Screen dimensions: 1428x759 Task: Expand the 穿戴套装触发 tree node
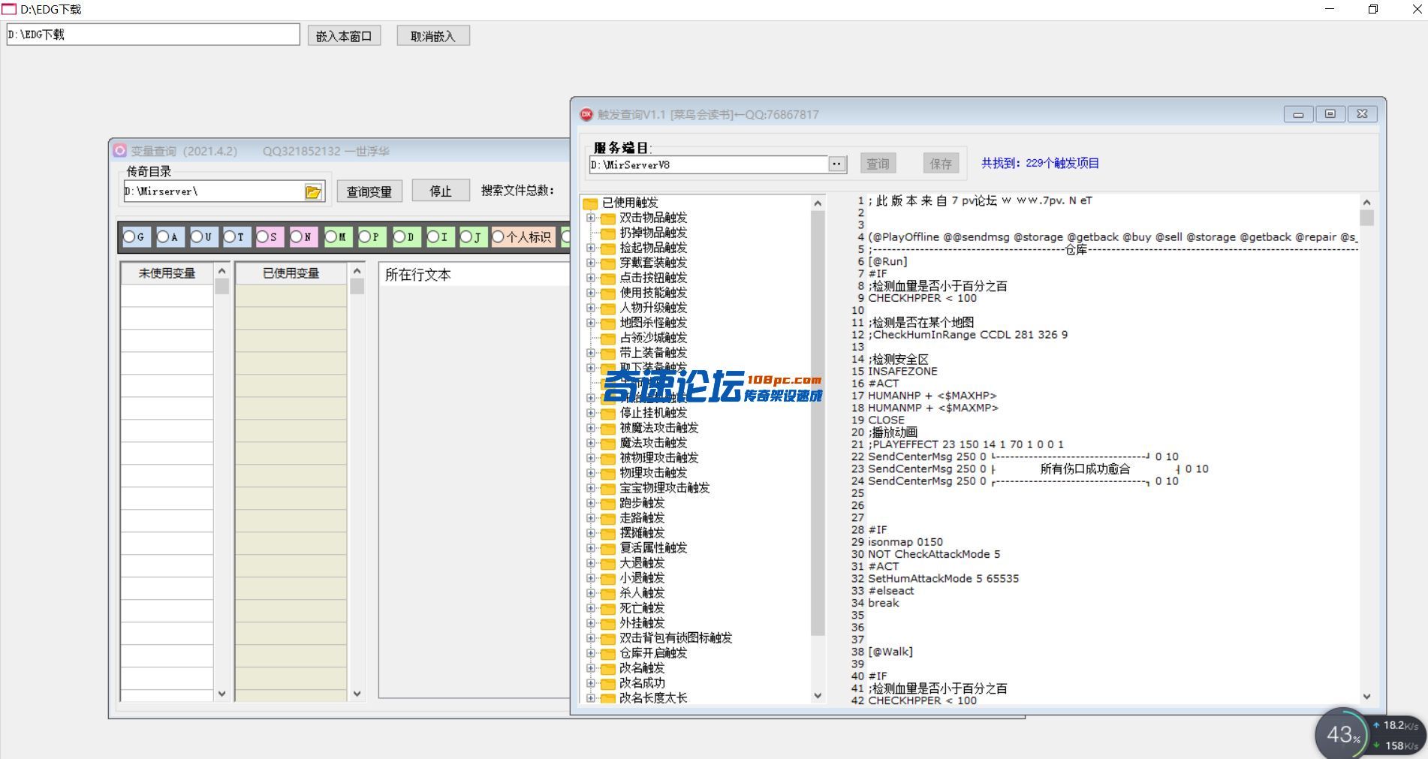(x=591, y=263)
